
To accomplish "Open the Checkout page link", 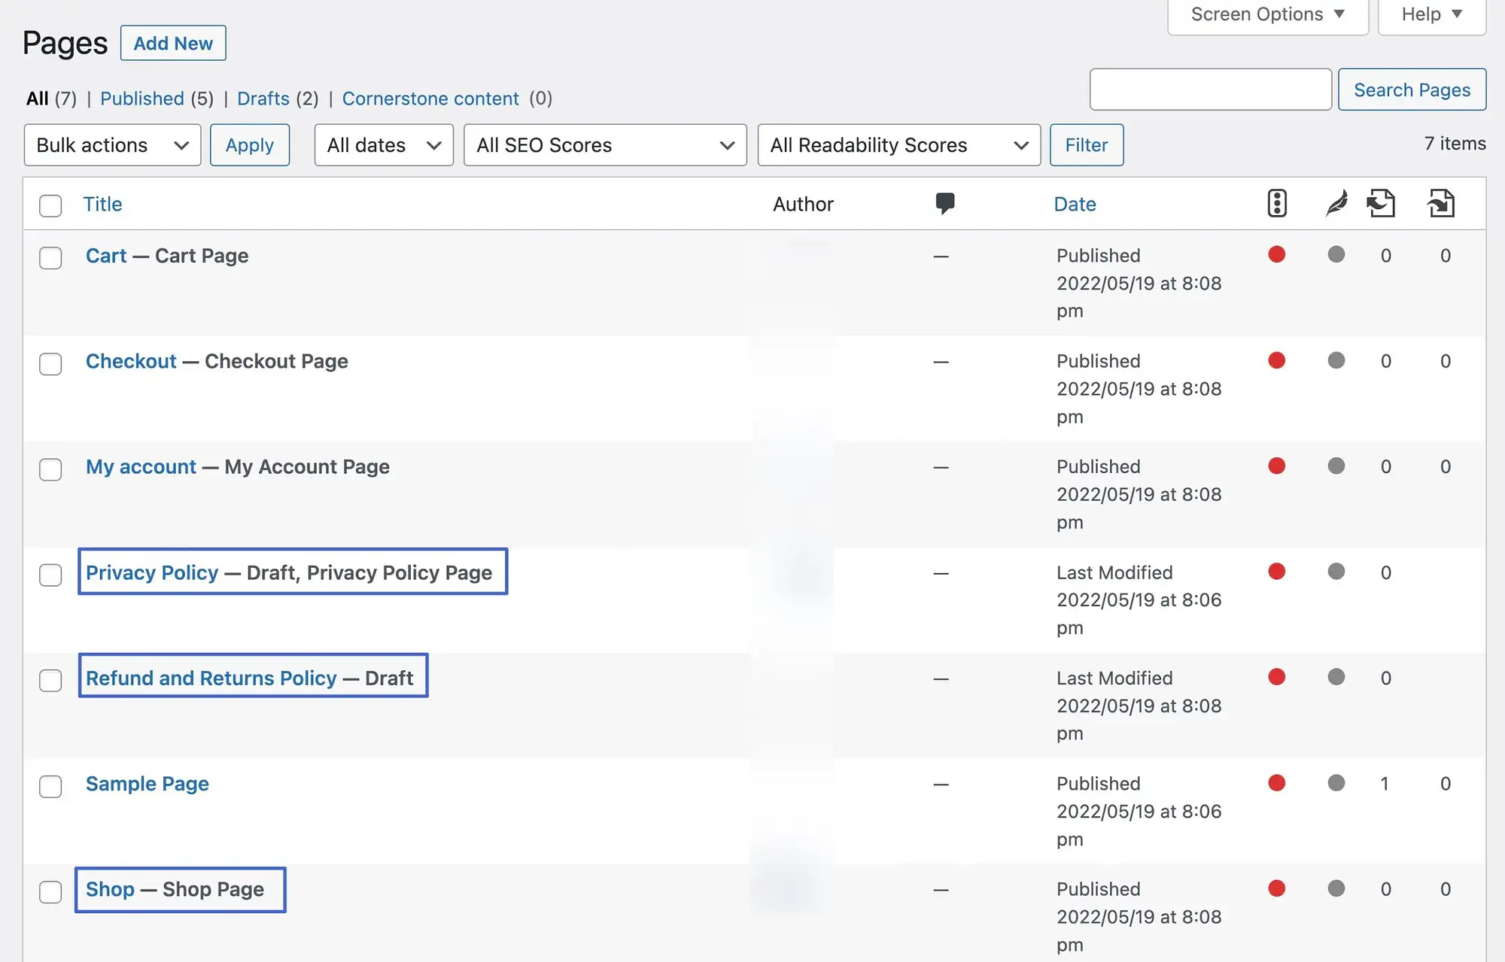I will pyautogui.click(x=131, y=361).
